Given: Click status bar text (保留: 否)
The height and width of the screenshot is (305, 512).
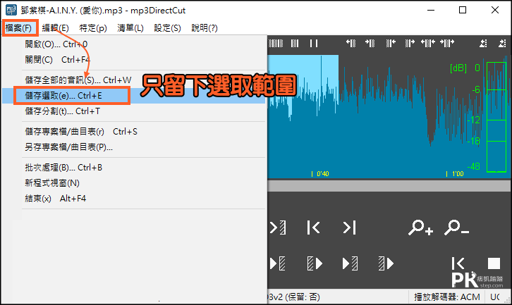Looking at the screenshot, I should [303, 297].
